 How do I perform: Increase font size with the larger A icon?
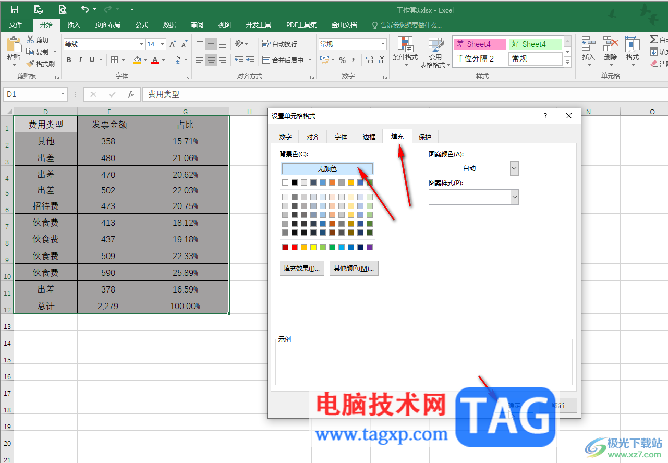pyautogui.click(x=173, y=44)
